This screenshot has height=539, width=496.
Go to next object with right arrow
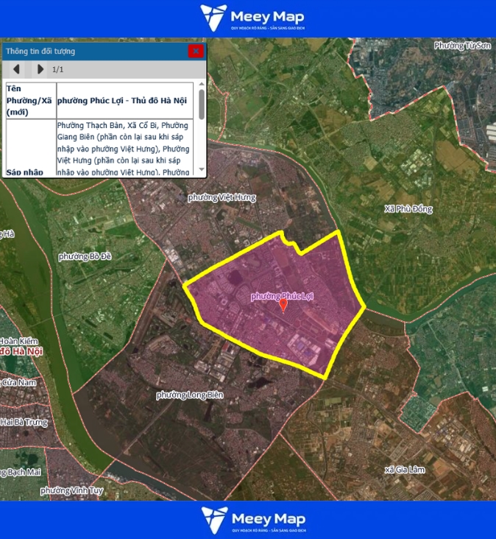[x=40, y=69]
